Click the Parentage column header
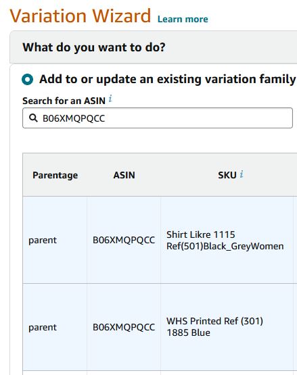This screenshot has height=375, width=297. 55,175
